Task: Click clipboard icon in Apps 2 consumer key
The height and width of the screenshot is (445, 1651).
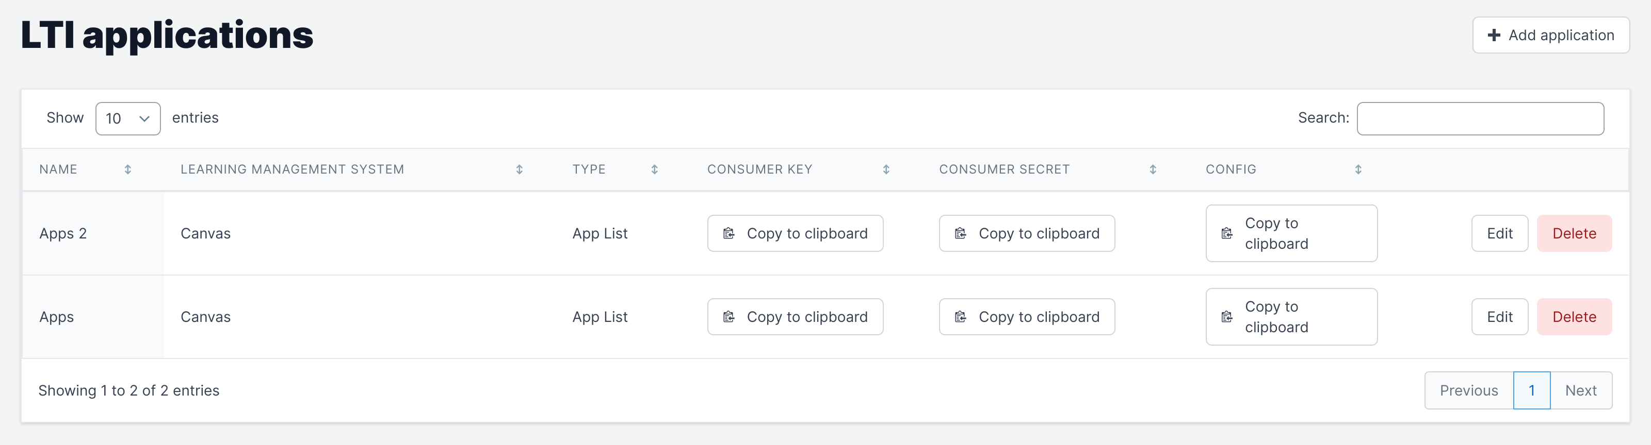Action: pos(729,233)
